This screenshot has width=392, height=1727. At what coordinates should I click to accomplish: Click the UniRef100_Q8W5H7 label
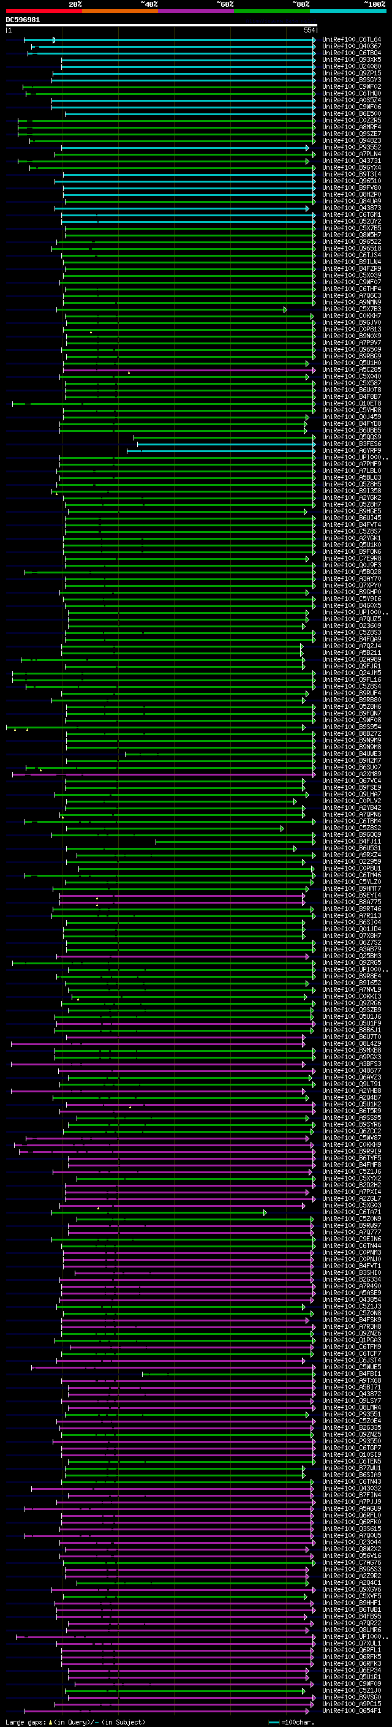pyautogui.click(x=351, y=235)
